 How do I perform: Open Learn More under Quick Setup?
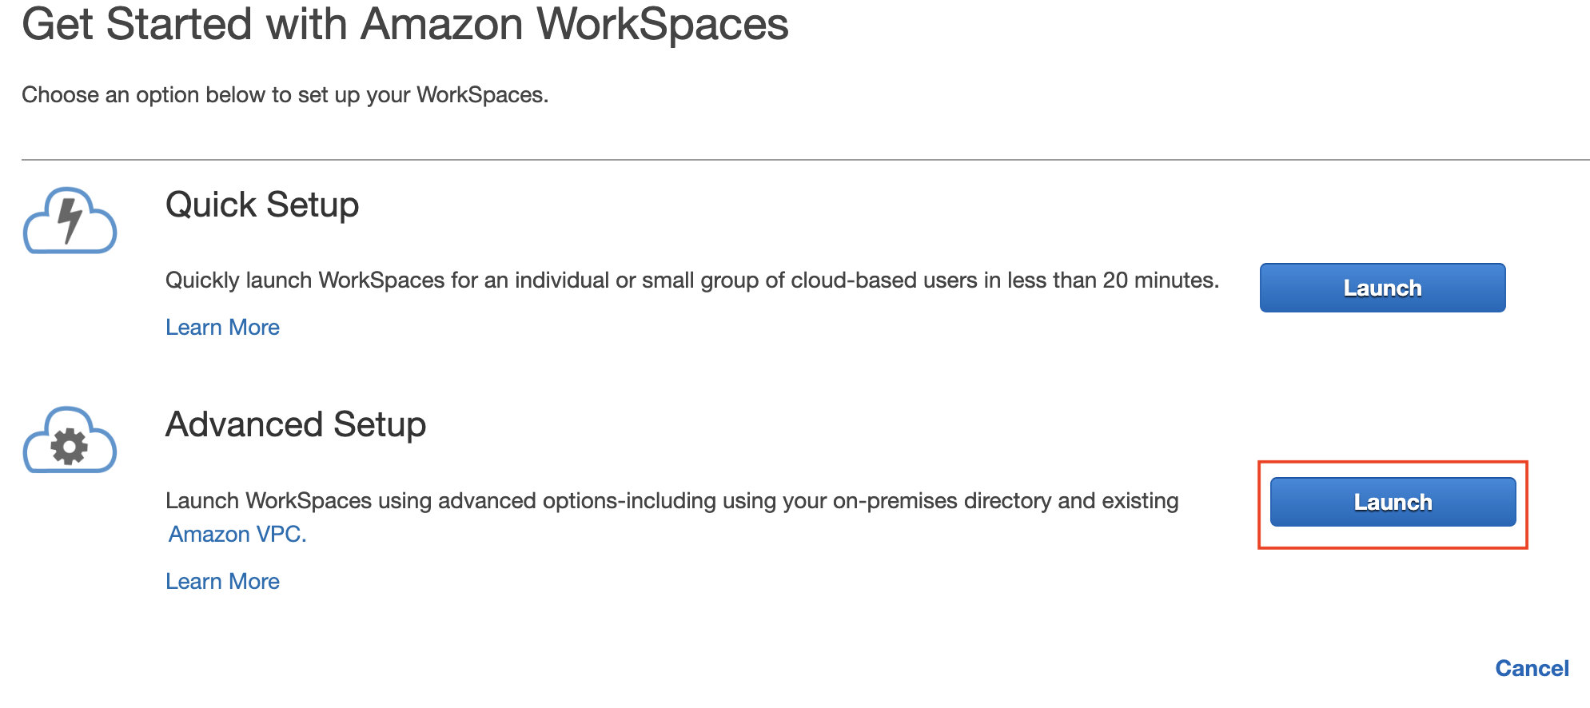[222, 328]
